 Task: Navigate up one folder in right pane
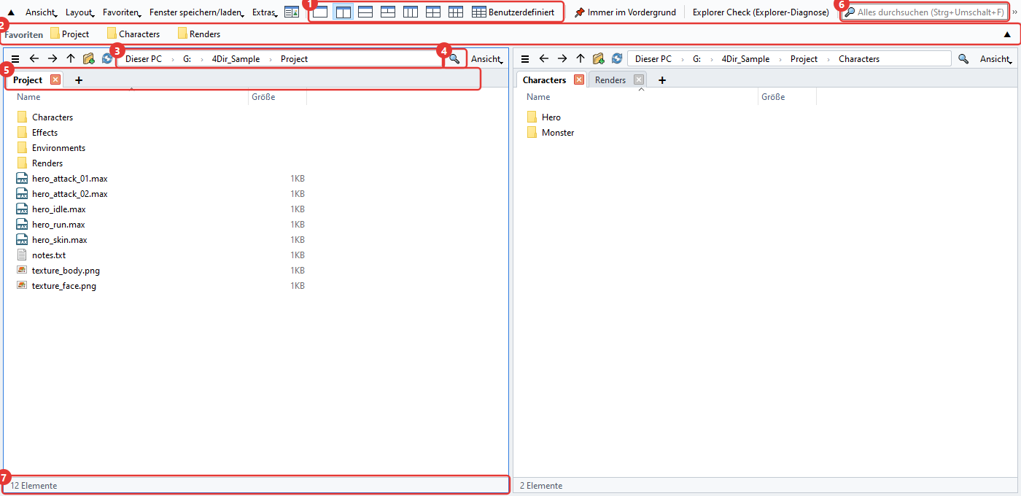[581, 59]
